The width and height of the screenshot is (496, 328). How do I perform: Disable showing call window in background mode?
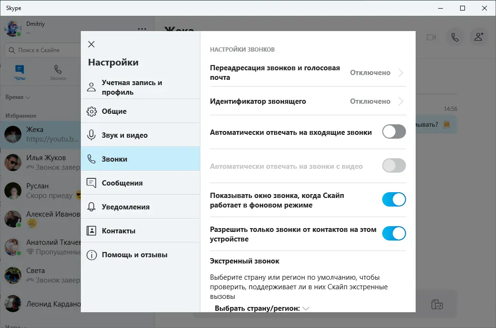pyautogui.click(x=394, y=199)
